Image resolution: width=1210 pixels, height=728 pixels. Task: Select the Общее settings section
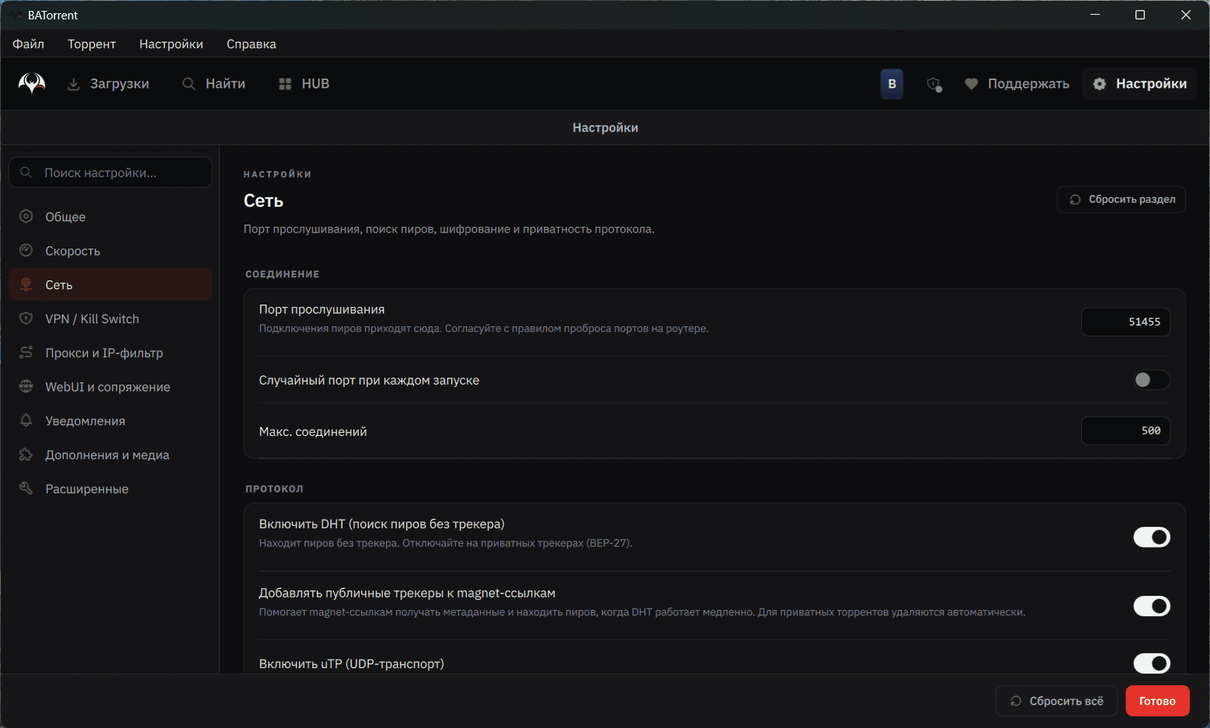click(110, 217)
